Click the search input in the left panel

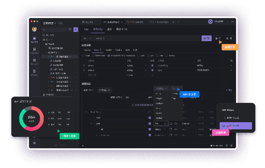(54, 30)
